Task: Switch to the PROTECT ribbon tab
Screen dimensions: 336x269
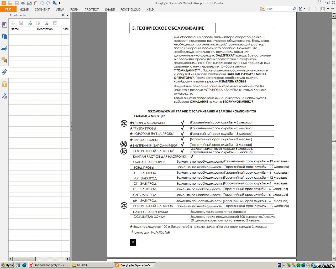Action: click(x=92, y=9)
